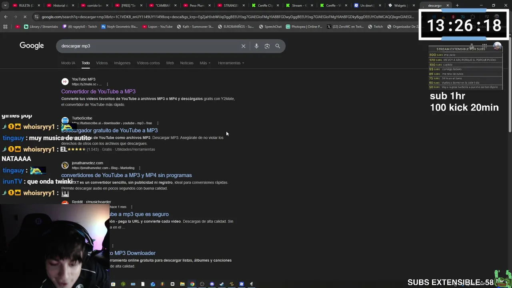The image size is (512, 288).
Task: Switch to Widgets browser tab
Action: tap(402, 6)
